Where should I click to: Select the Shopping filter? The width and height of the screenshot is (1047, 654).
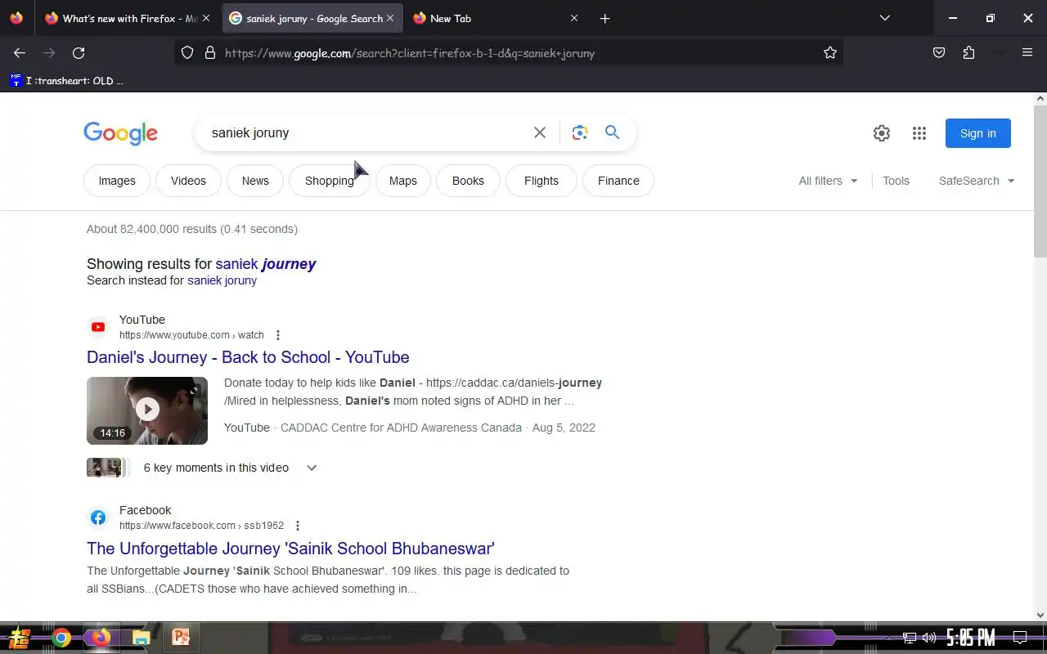point(330,181)
